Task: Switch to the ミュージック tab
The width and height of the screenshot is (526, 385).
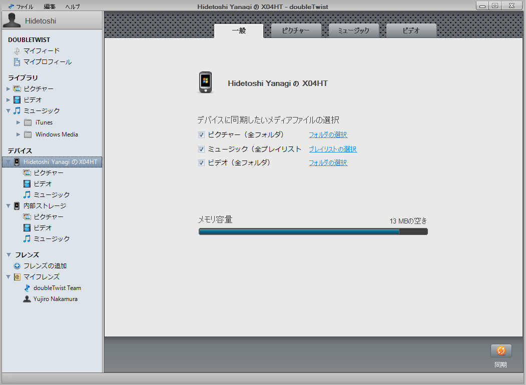Action: coord(353,30)
